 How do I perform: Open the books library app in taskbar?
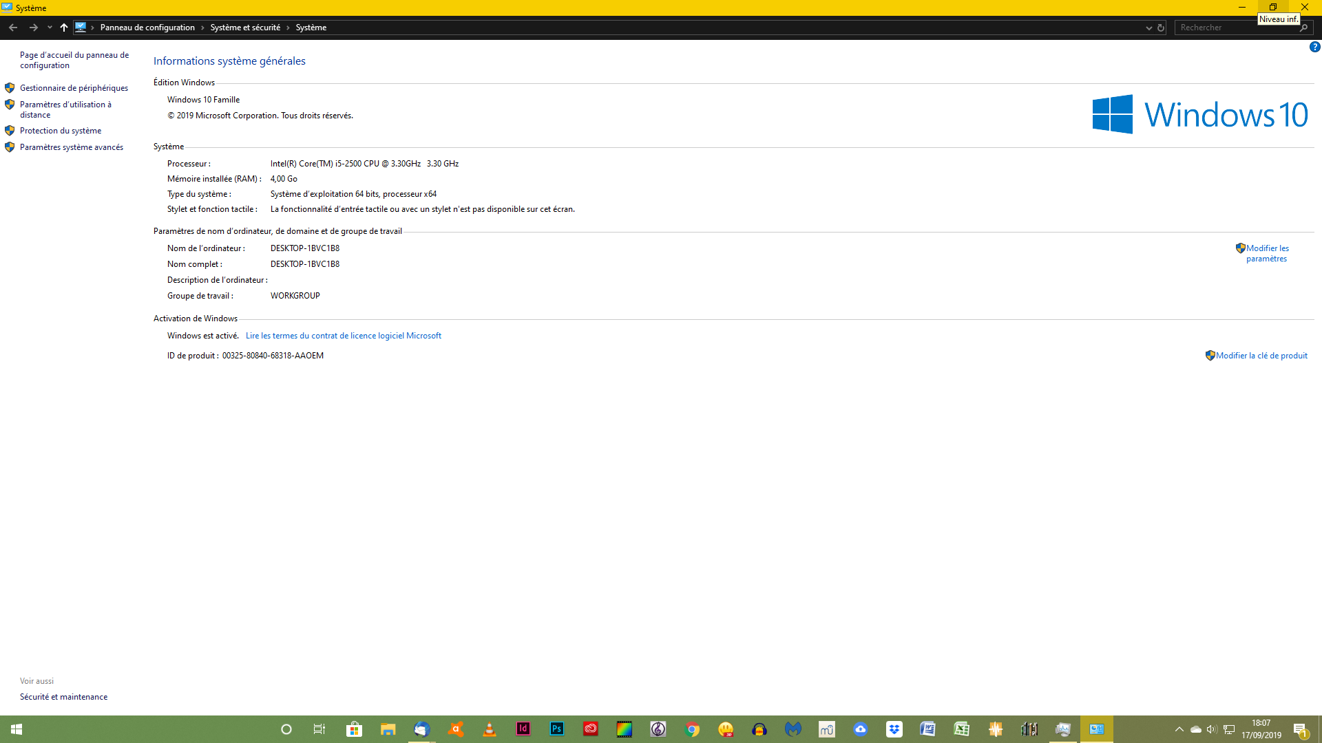(1029, 729)
